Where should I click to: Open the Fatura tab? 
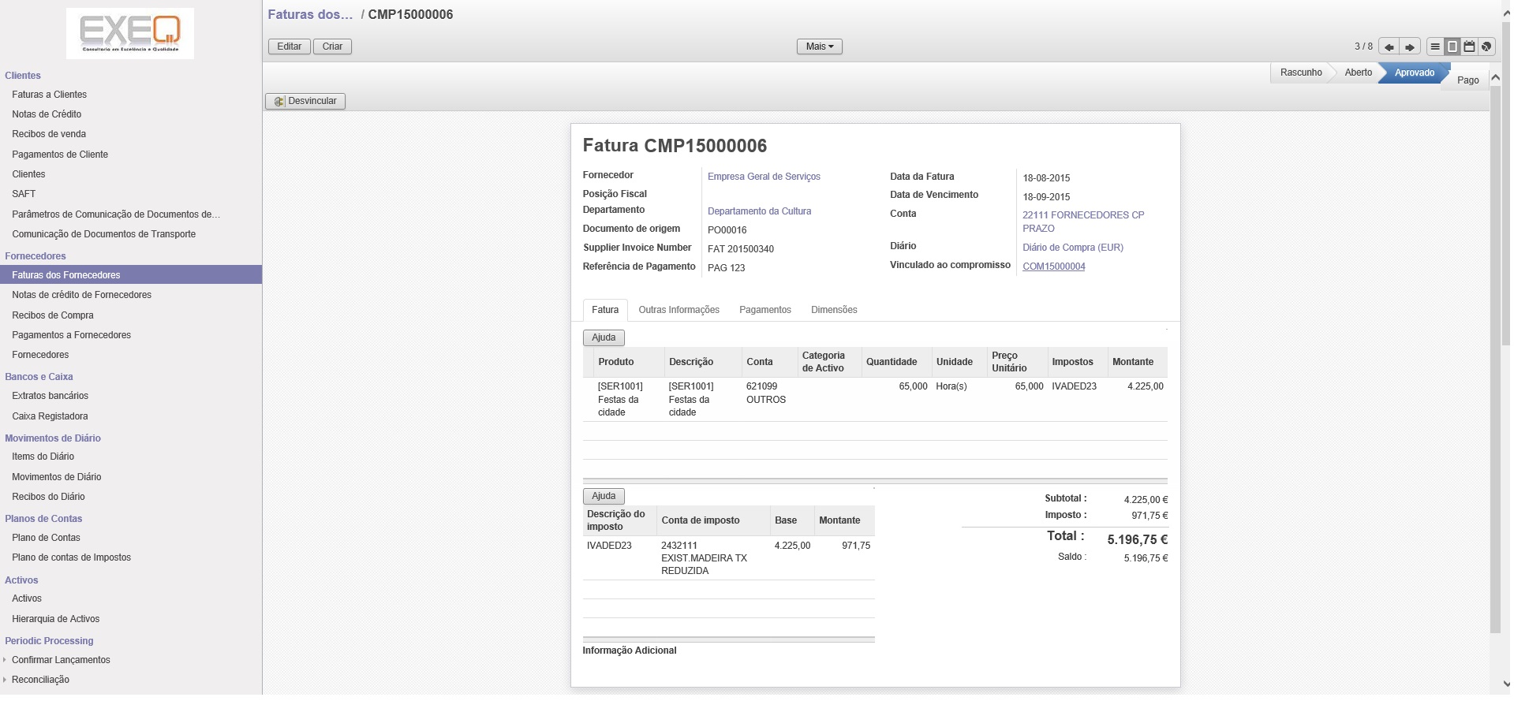605,310
